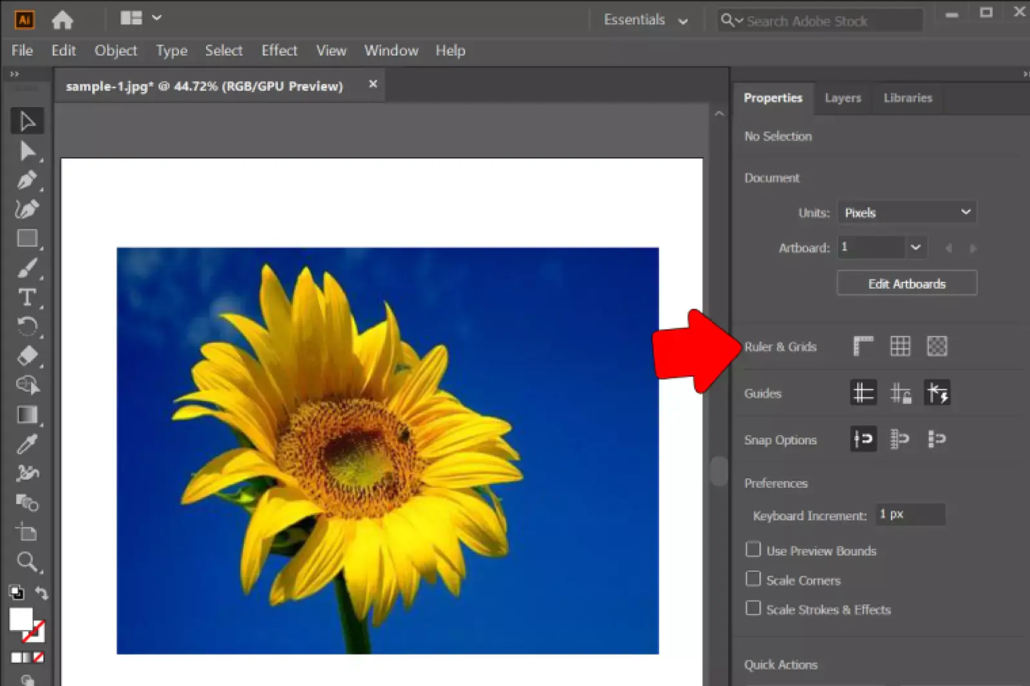The height and width of the screenshot is (686, 1030).
Task: Collapse the right panel dock chevron
Action: coord(1025,74)
